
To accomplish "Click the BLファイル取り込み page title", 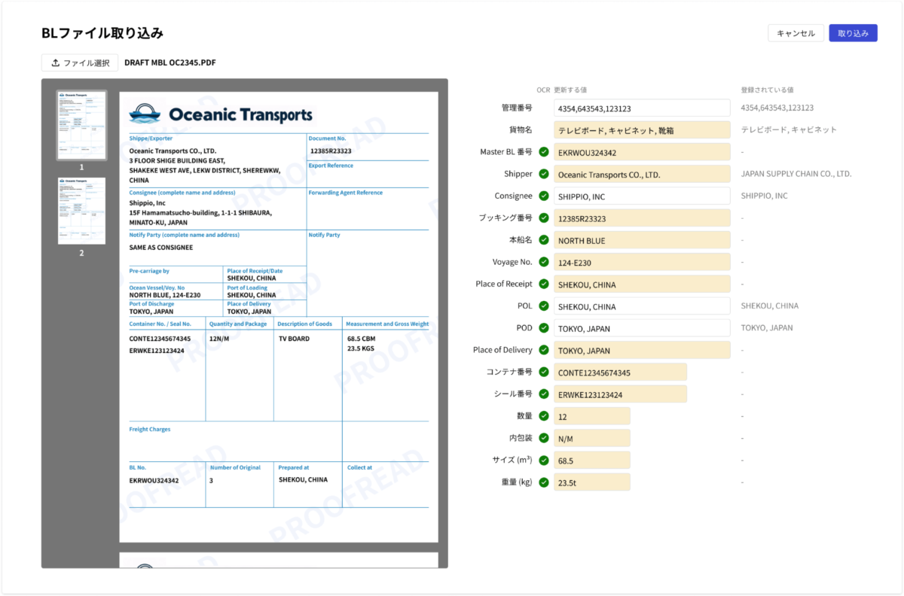I will click(x=102, y=33).
